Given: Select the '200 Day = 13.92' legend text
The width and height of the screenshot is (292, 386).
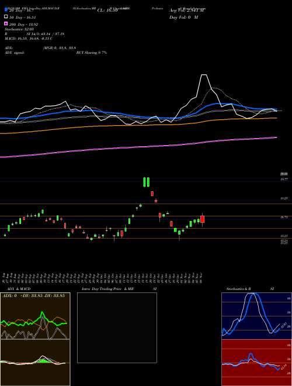Looking at the screenshot, I should [x=23, y=25].
